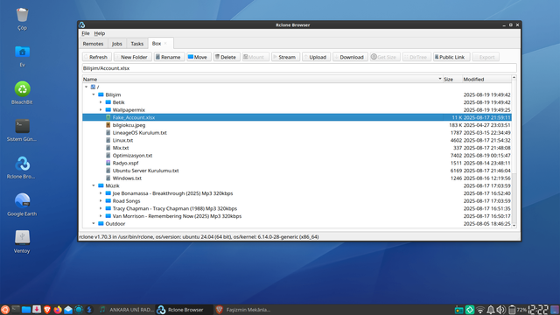Click the Refresh button
Viewport: 560px width, 315px height.
click(x=97, y=57)
